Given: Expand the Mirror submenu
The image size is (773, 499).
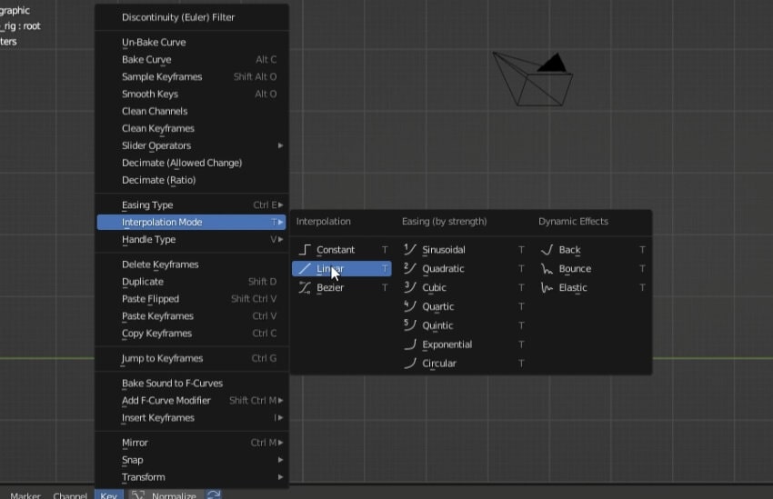Looking at the screenshot, I should [x=192, y=443].
